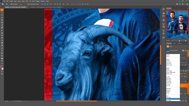Viewport: 189px width, 106px height.
Task: Select the Frame tool
Action: (2, 23)
